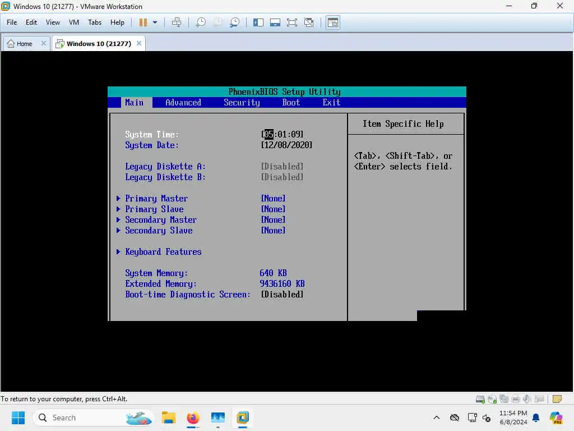Click the Send Ctrl+Alt+Del toolbar icon
The image size is (574, 431).
pos(177,22)
